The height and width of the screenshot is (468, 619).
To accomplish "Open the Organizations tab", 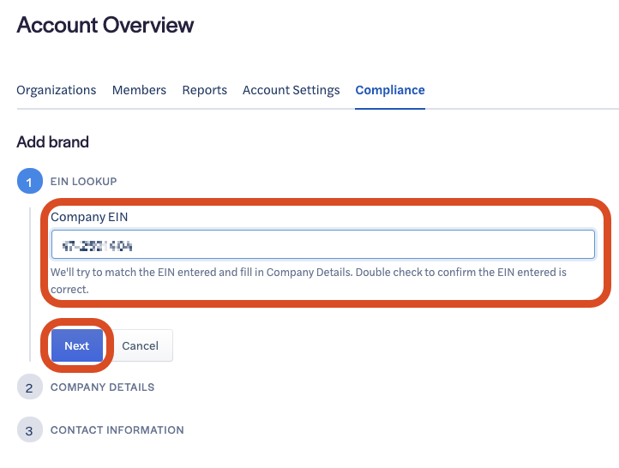I will (x=57, y=90).
